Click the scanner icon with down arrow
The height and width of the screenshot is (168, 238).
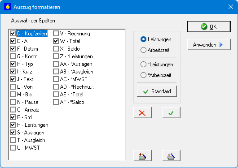pyautogui.click(x=171, y=155)
